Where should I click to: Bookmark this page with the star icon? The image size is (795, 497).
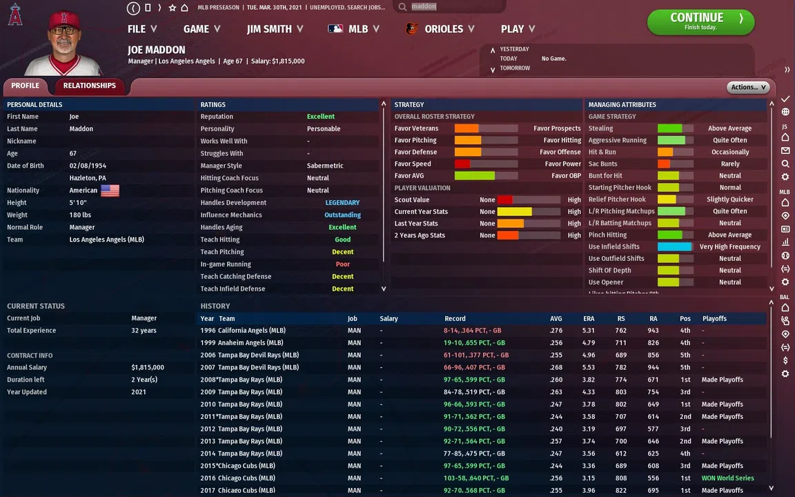tap(173, 8)
